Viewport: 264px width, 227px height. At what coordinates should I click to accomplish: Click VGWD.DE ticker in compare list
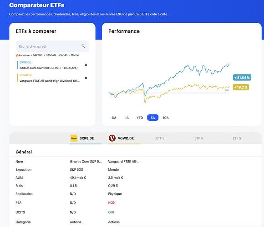coord(26,75)
